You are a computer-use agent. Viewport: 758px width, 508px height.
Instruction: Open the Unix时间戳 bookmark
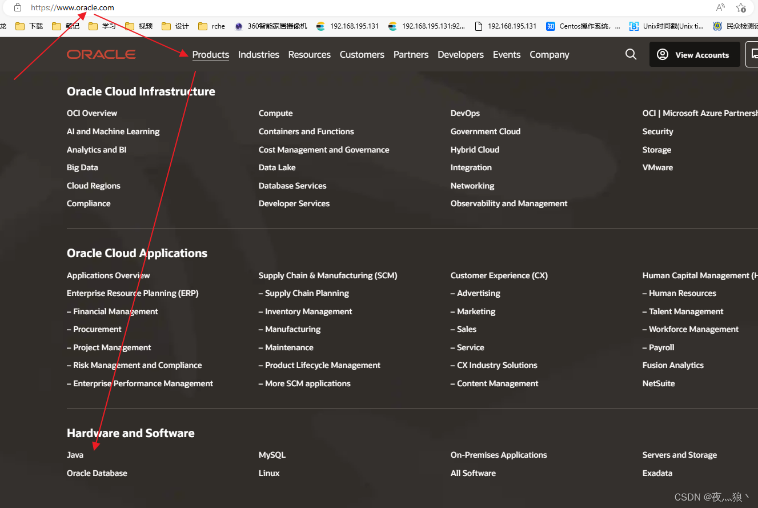click(667, 26)
